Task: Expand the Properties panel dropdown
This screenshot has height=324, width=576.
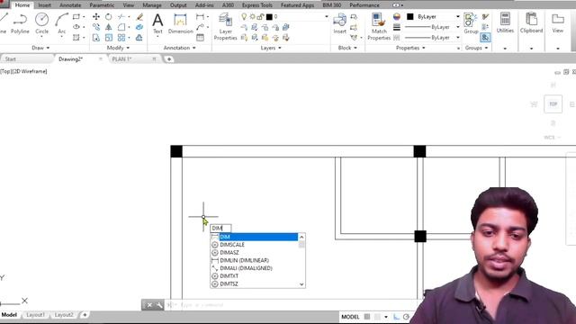Action: point(410,48)
